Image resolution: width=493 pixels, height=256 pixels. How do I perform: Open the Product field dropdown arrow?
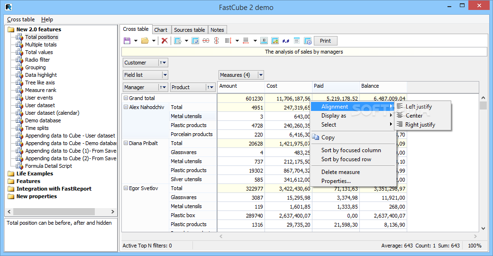[211, 87]
